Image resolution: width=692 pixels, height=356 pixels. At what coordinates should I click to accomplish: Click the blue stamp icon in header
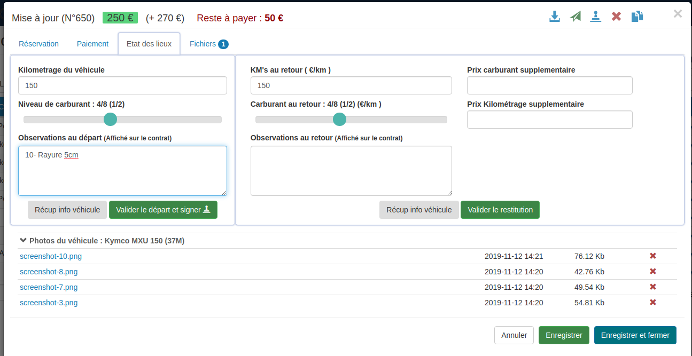pyautogui.click(x=596, y=17)
